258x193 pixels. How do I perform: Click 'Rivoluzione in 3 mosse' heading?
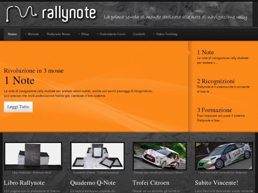click(34, 70)
